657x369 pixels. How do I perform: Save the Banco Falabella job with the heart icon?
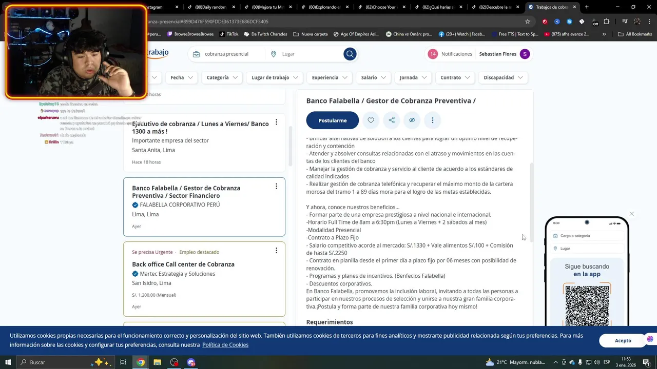pyautogui.click(x=371, y=120)
